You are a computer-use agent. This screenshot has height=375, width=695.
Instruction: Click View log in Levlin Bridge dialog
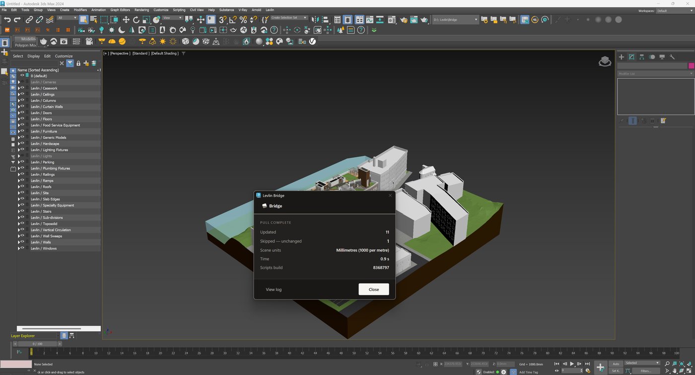(274, 290)
